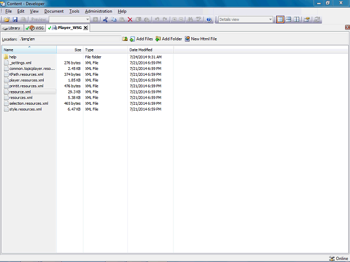
Task: Click the File folder type cell
Action: pos(93,57)
